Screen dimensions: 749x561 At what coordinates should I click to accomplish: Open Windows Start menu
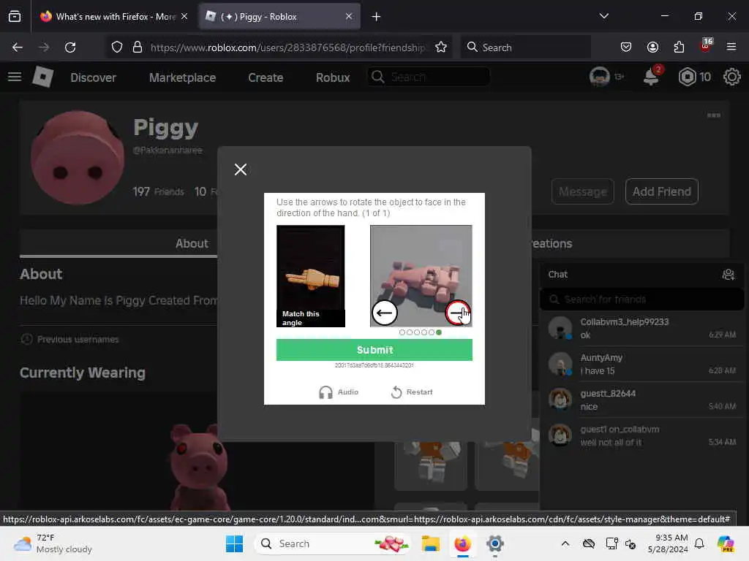(x=234, y=543)
